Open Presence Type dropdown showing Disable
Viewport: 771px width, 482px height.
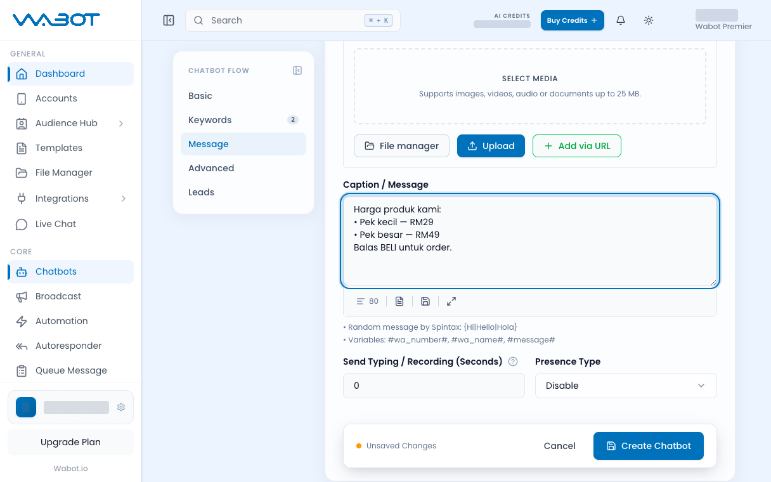[x=626, y=386]
